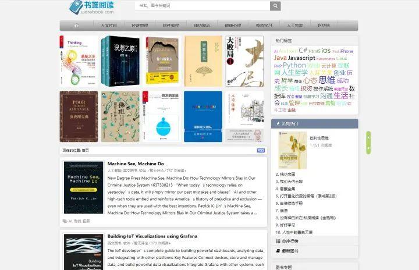
Task: Open Building IoT Visualizations using Grafana title
Action: pos(152,236)
